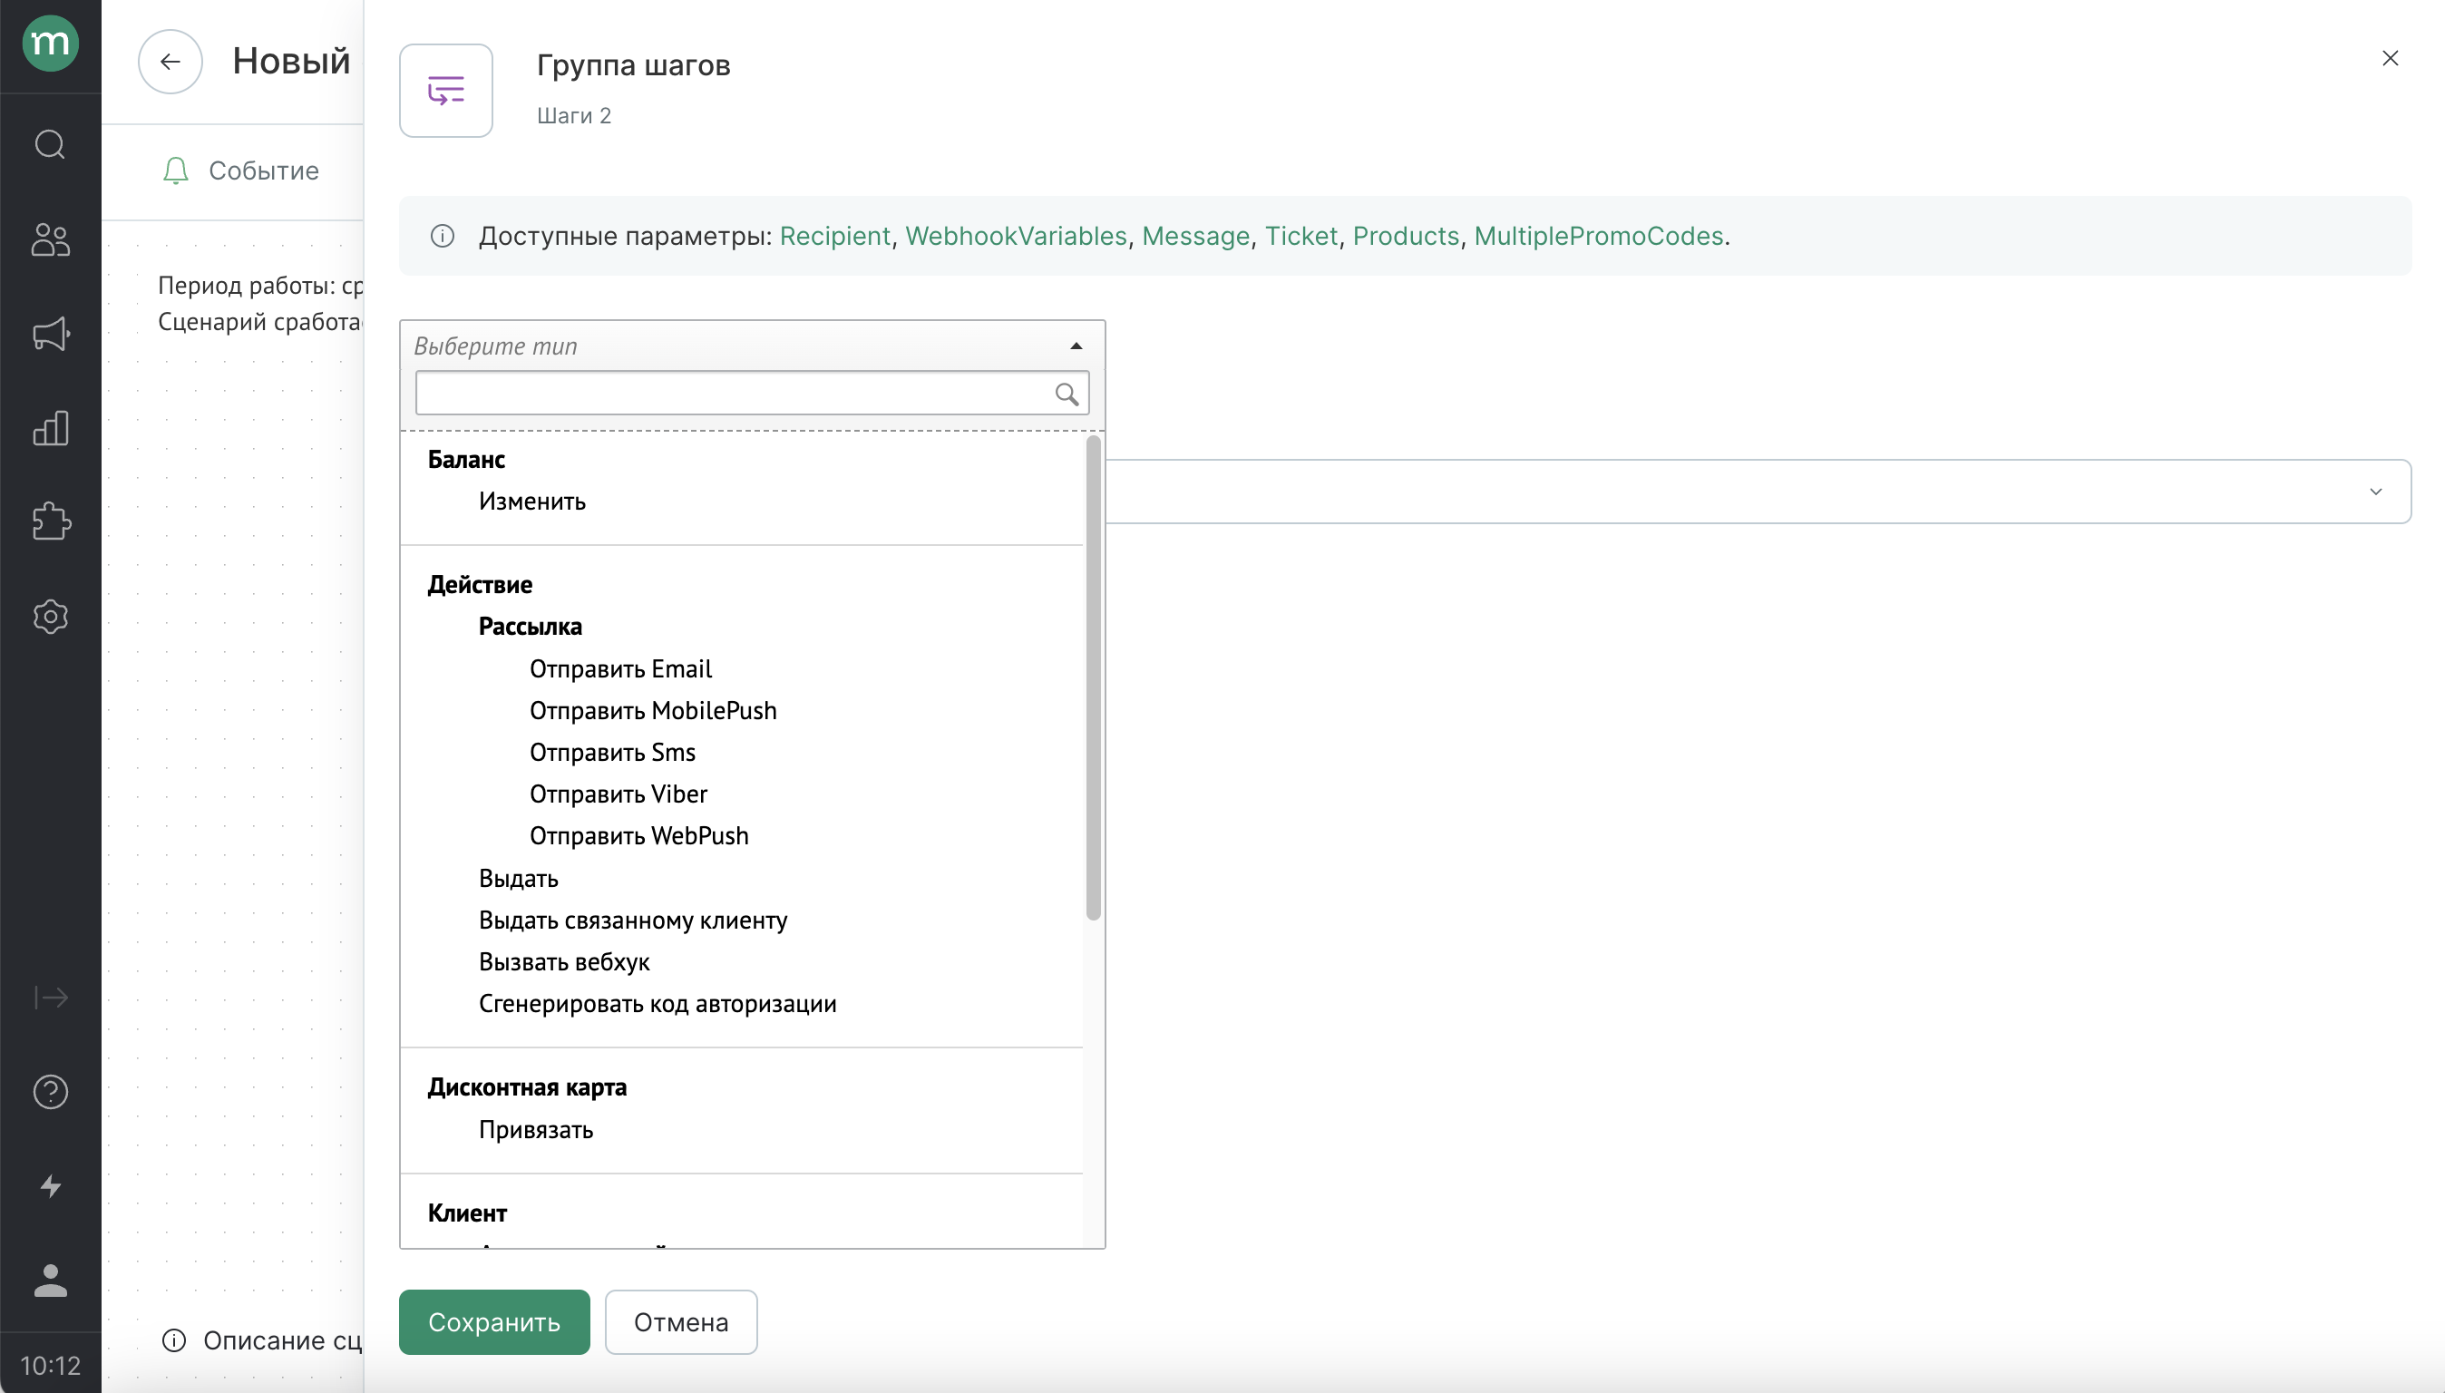
Task: Click the Отмена button
Action: pyautogui.click(x=681, y=1322)
